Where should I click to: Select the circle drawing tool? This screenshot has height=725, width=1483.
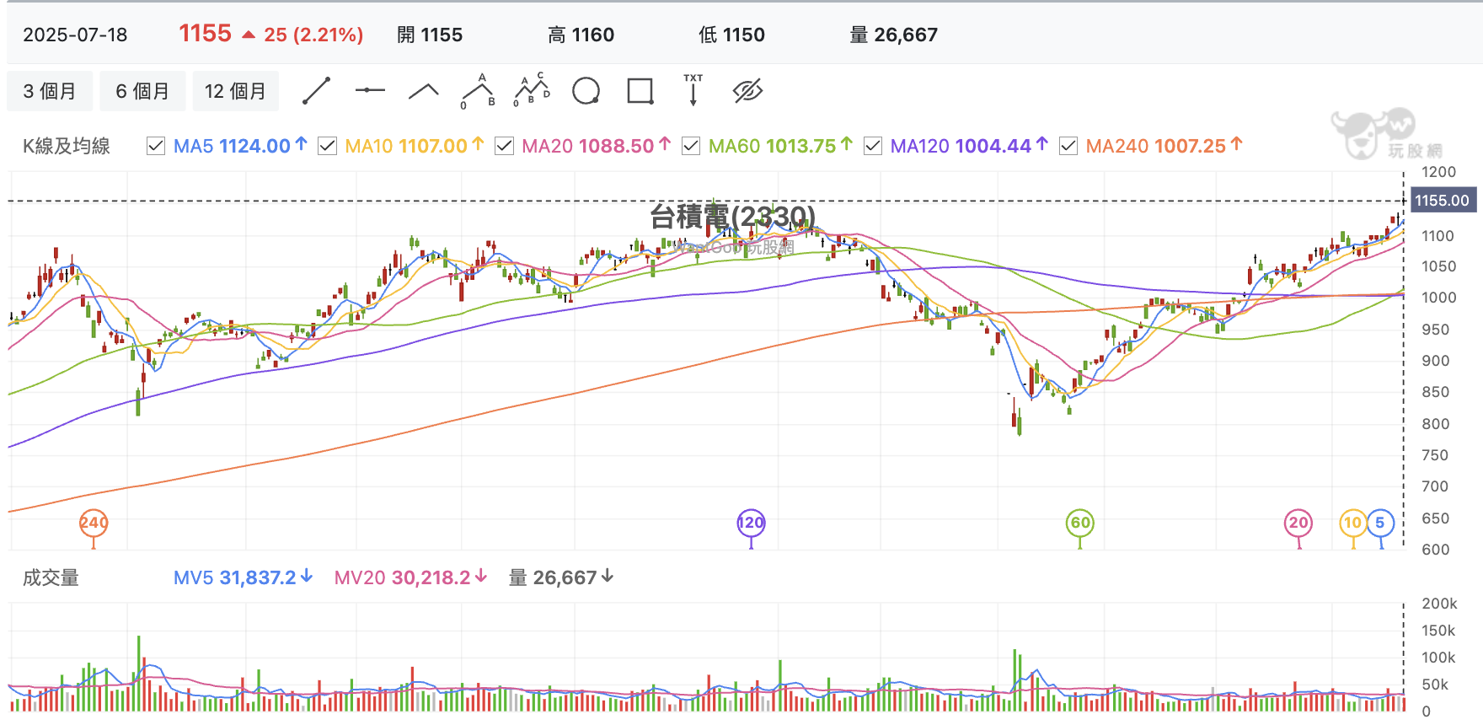(x=586, y=91)
